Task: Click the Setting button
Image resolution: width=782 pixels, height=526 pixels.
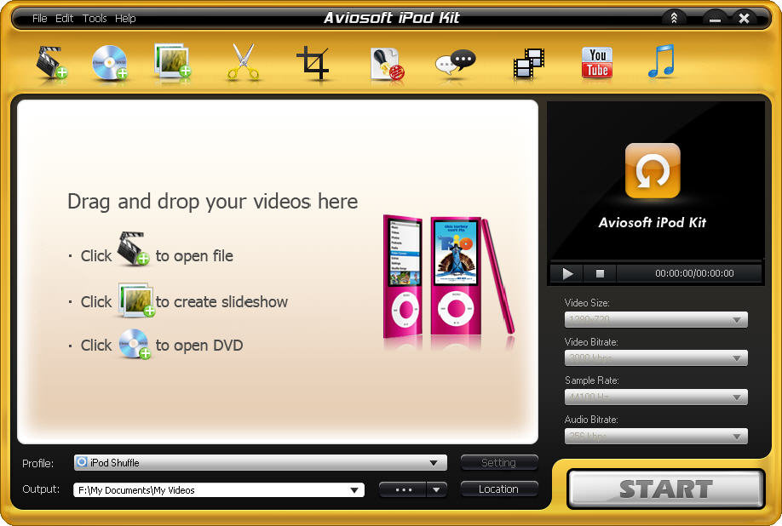Action: pyautogui.click(x=498, y=463)
